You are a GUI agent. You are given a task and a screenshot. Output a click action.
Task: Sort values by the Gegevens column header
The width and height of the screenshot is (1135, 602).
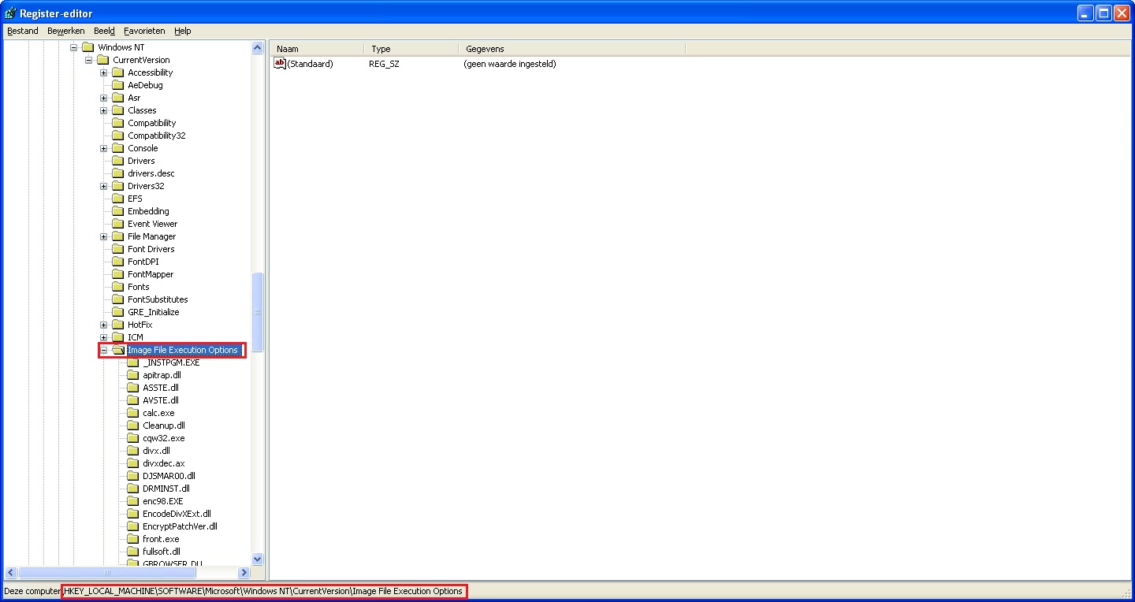tap(571, 49)
